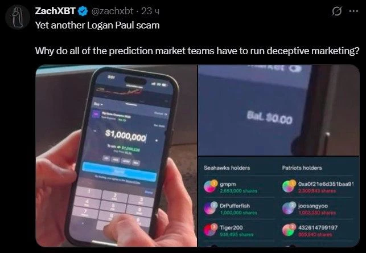Click the tweet text about prediction markets

(x=197, y=51)
